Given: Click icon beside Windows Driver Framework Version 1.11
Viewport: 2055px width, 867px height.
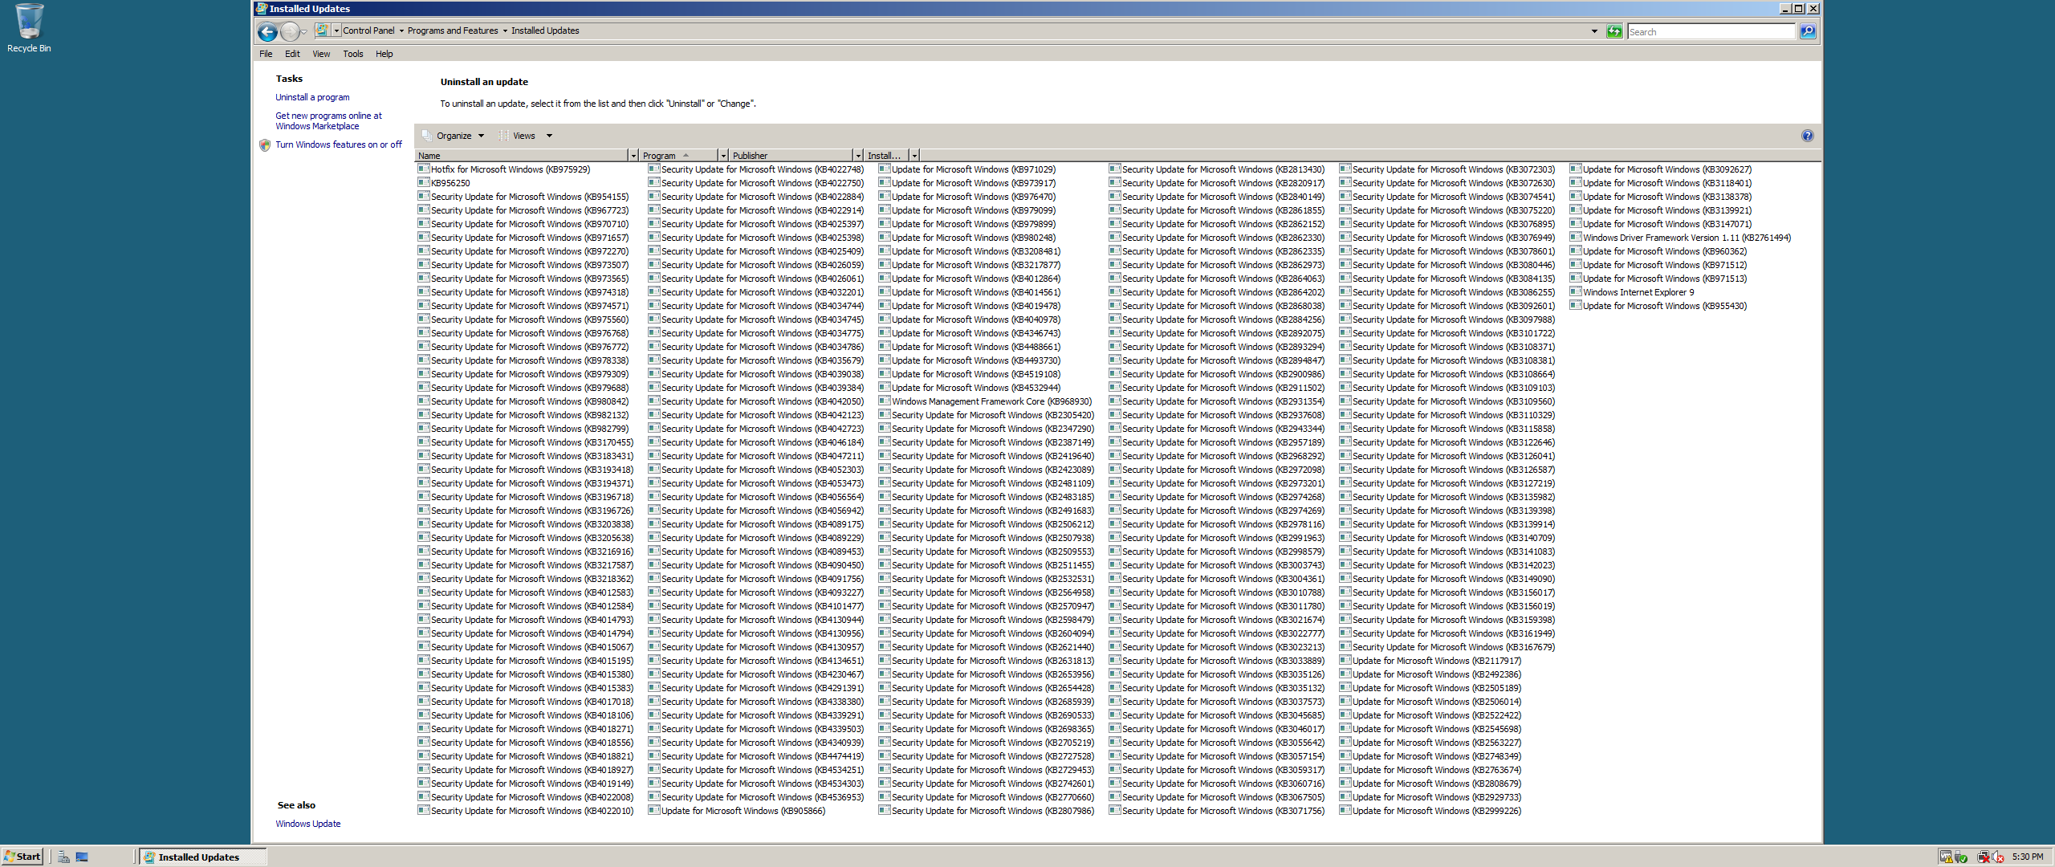Looking at the screenshot, I should click(x=1576, y=238).
